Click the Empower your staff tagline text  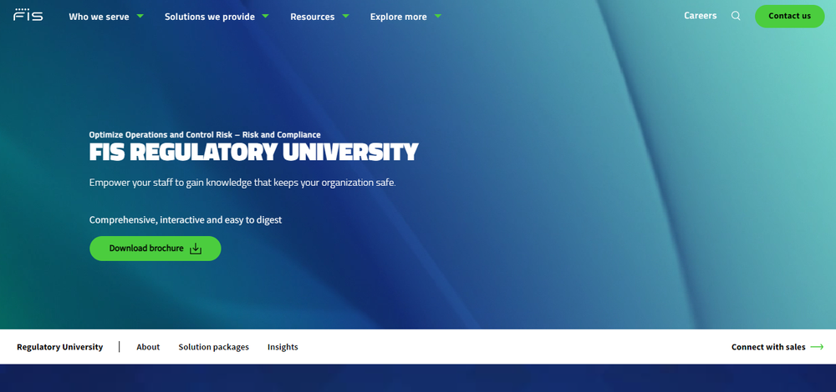[x=242, y=183]
